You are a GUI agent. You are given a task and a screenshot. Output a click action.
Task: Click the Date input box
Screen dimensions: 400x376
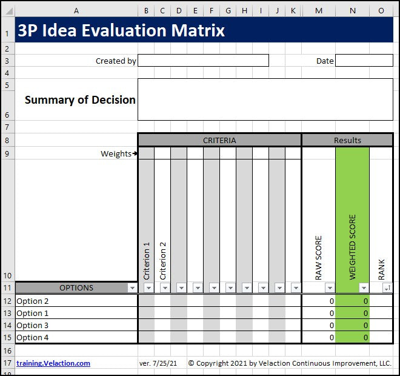[364, 61]
